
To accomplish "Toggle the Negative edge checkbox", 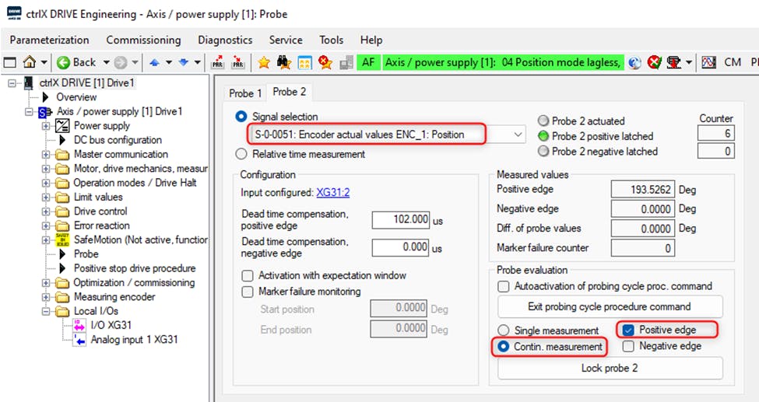I will point(629,346).
